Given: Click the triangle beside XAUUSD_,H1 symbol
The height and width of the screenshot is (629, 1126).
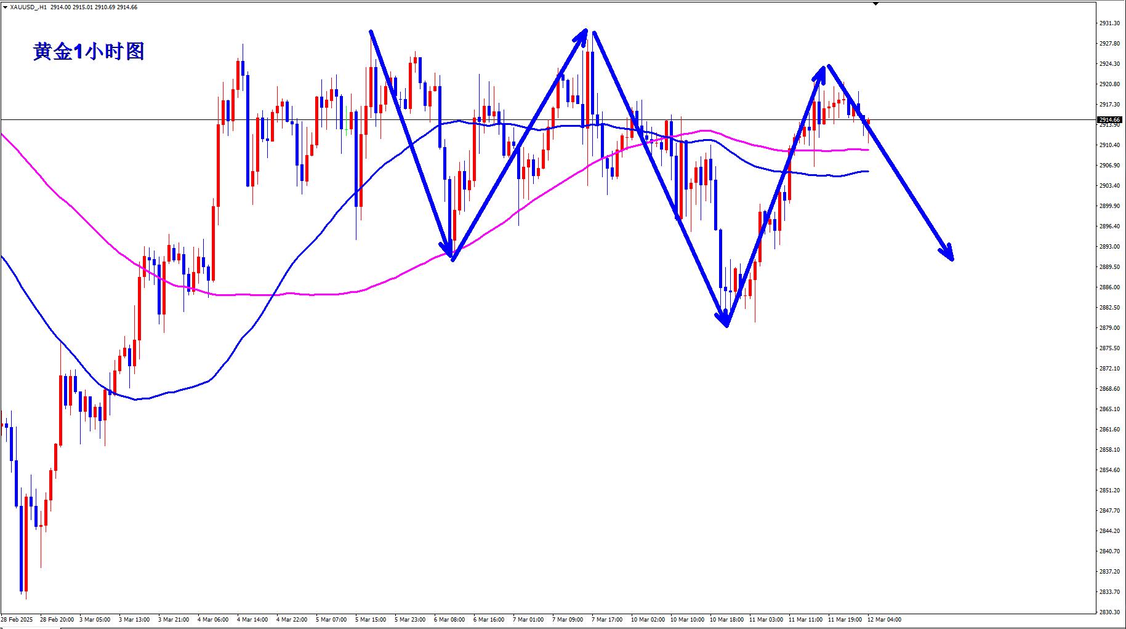Looking at the screenshot, I should [5, 7].
